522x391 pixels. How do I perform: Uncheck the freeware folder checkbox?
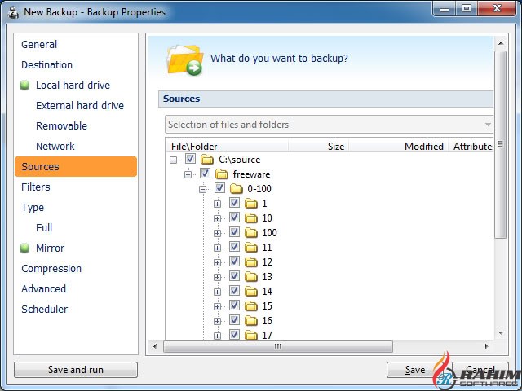(205, 174)
